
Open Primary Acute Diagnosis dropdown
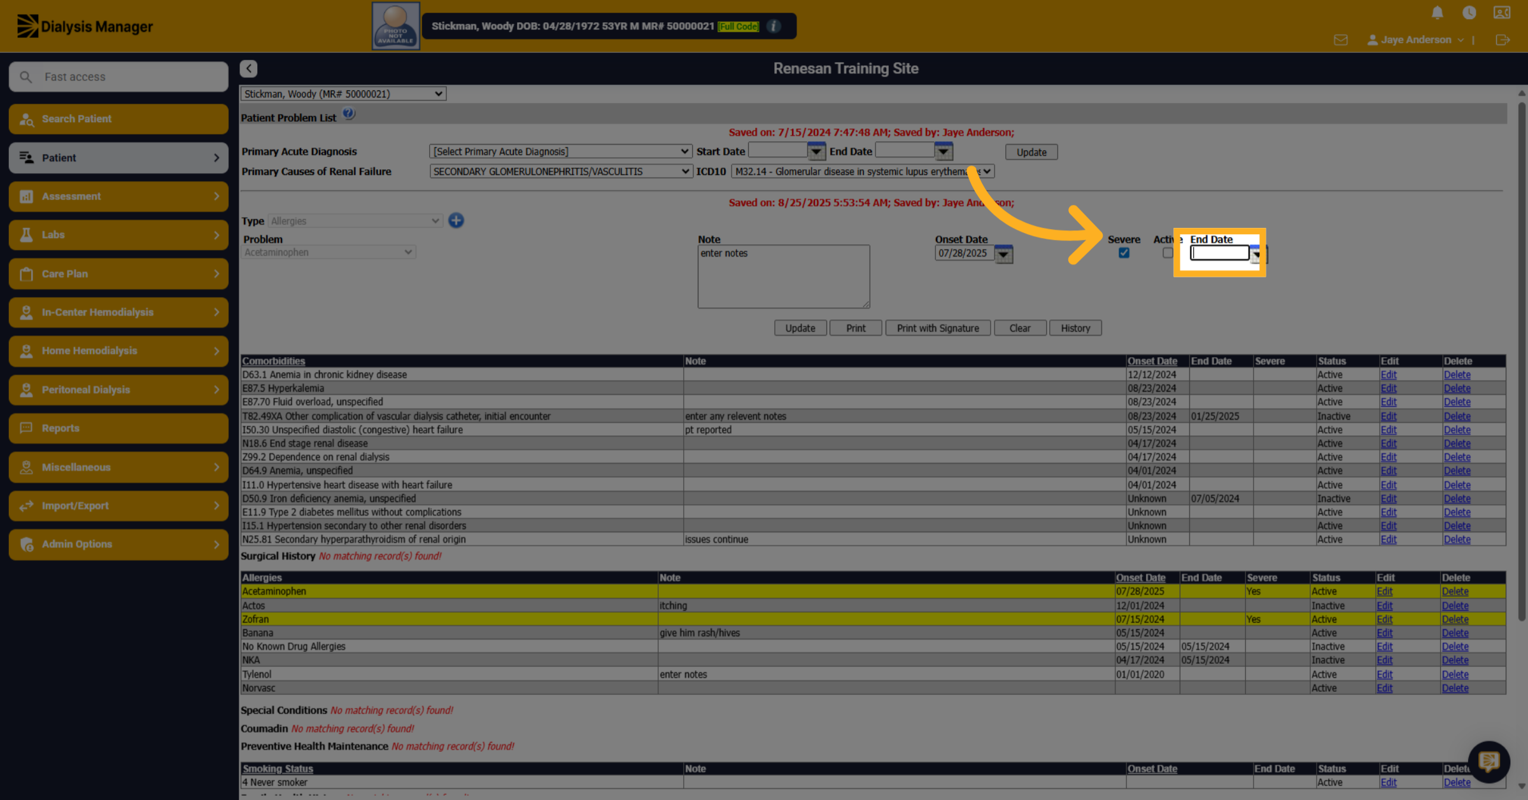560,151
